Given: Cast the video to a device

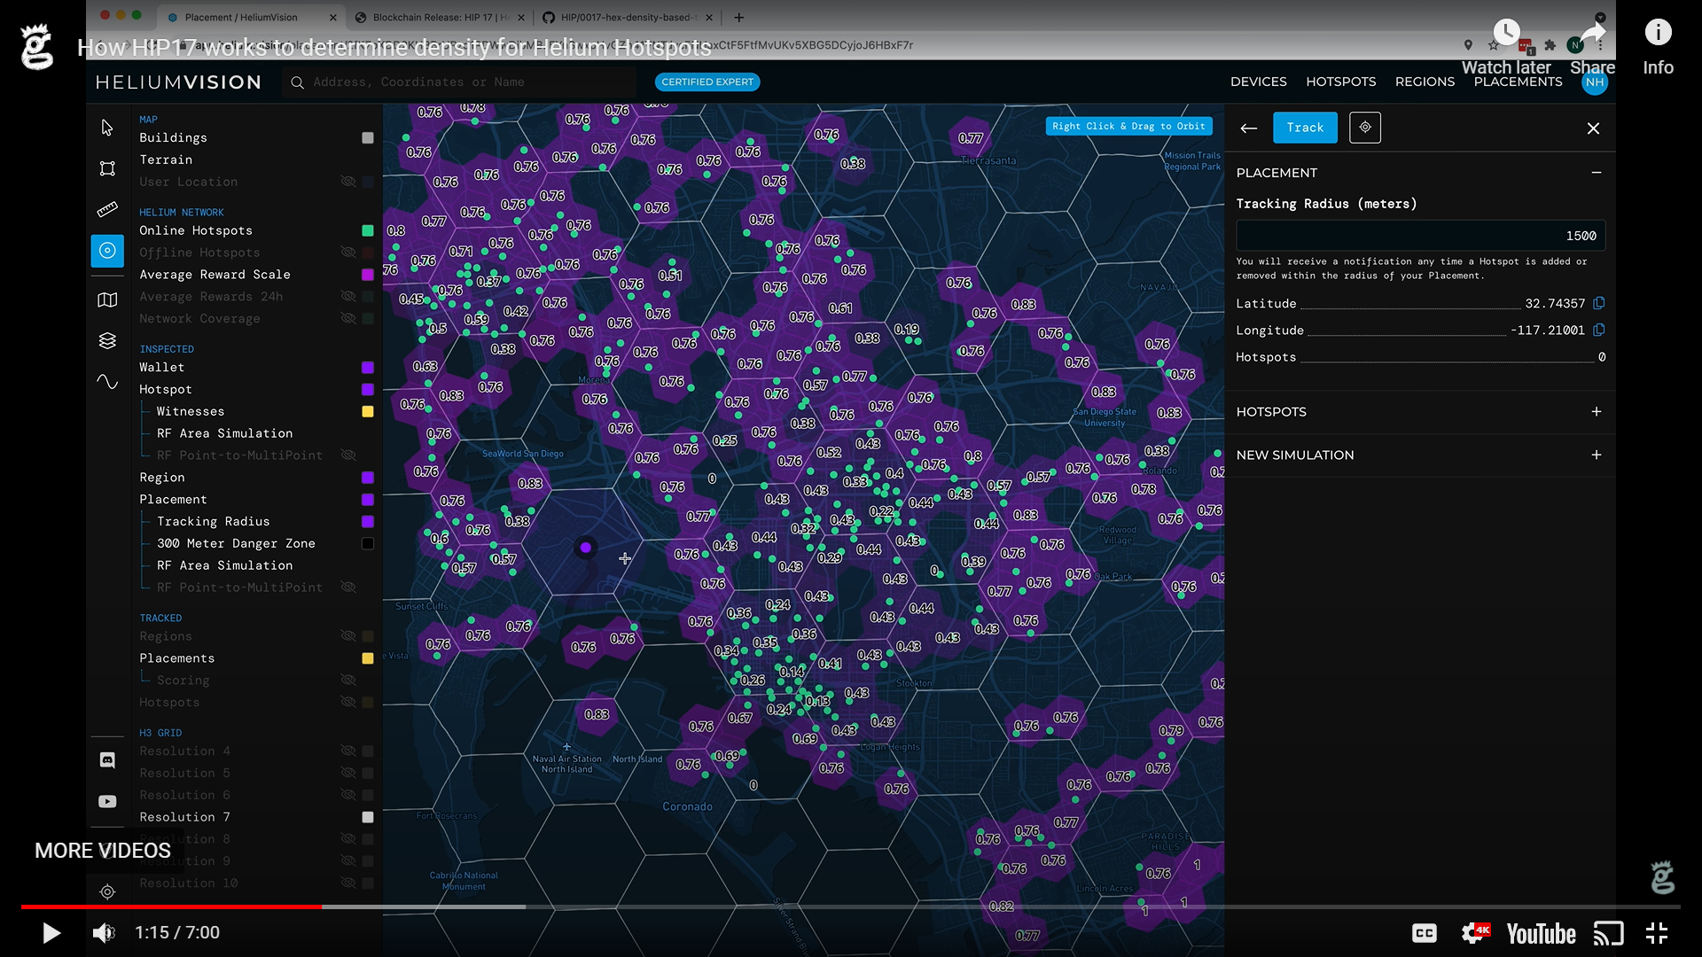Looking at the screenshot, I should pyautogui.click(x=1608, y=933).
